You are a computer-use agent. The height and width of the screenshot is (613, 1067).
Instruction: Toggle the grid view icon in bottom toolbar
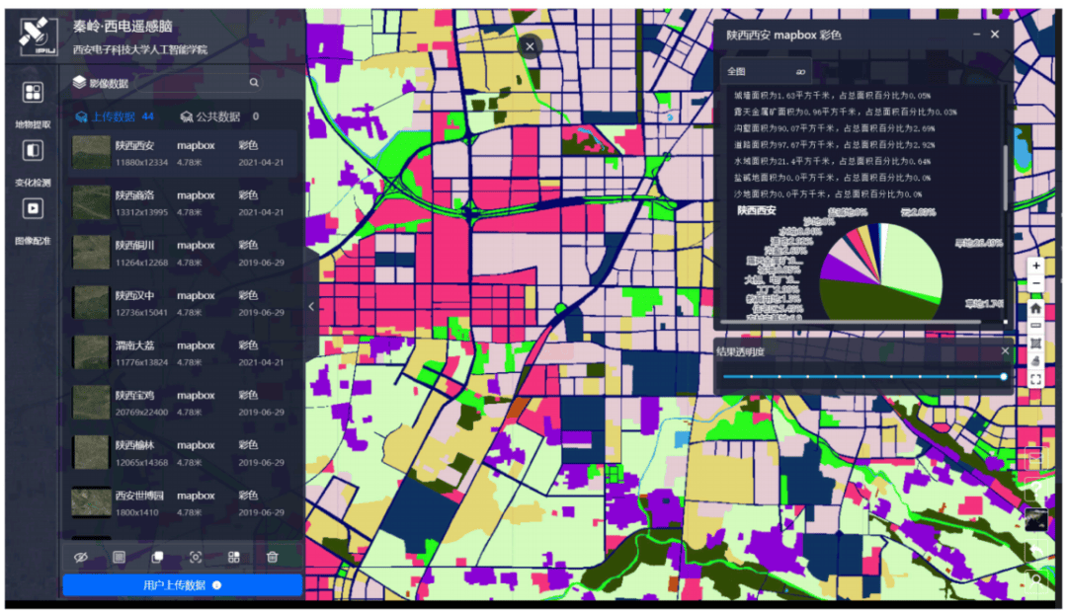(x=234, y=557)
